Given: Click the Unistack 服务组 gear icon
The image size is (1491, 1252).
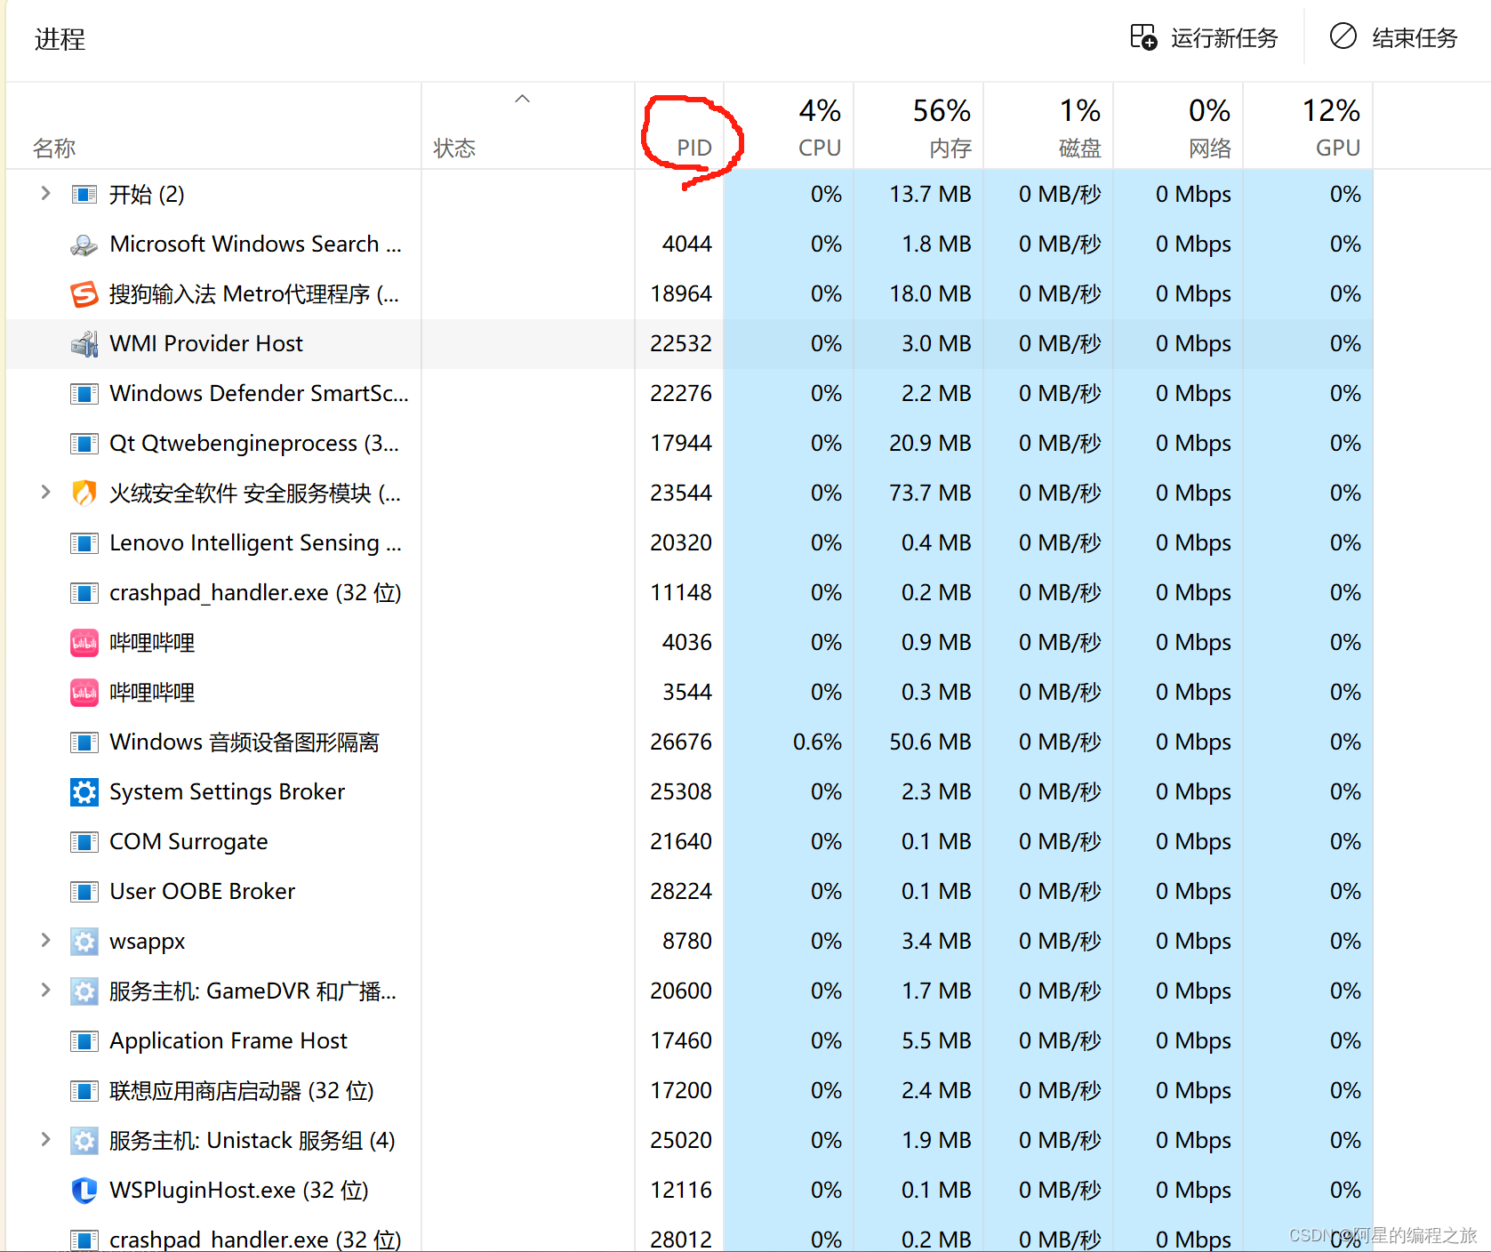Looking at the screenshot, I should [x=84, y=1141].
